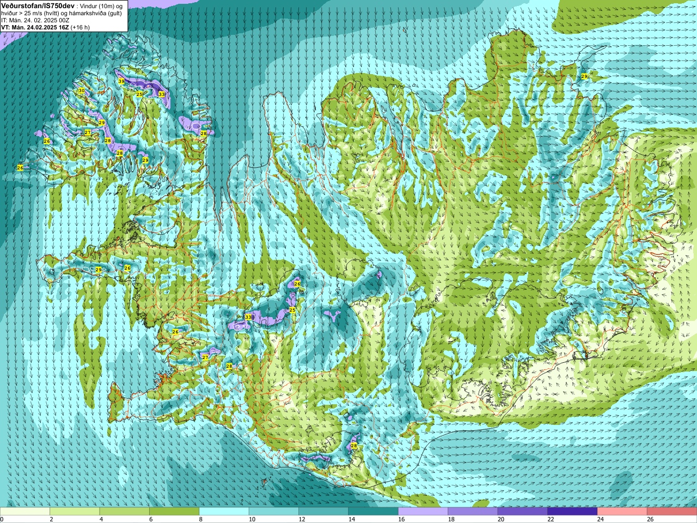Click the 'VT: Mán. 24.02.2025 16Z' valid time

(35, 27)
